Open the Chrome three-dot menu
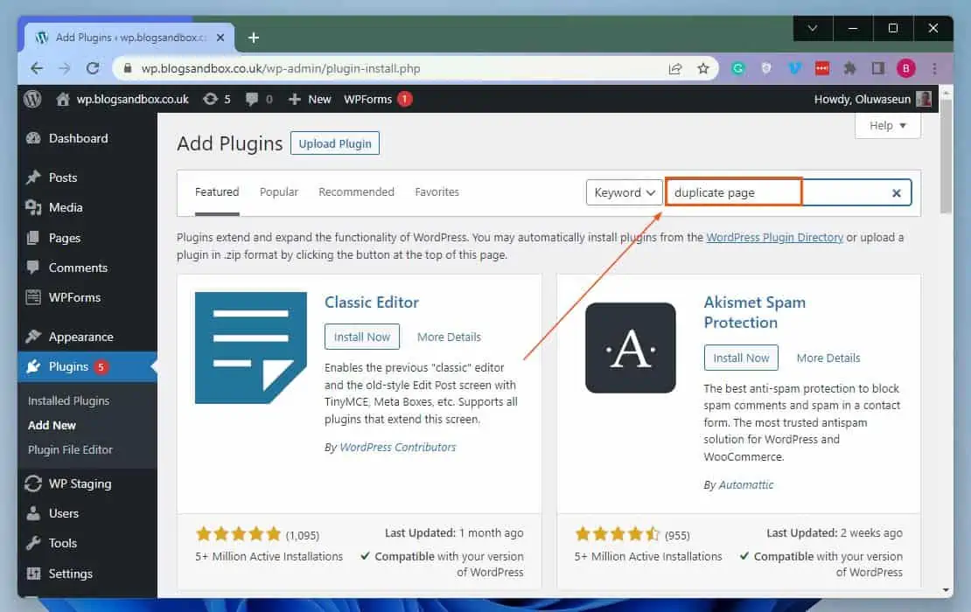This screenshot has width=971, height=612. [x=934, y=68]
